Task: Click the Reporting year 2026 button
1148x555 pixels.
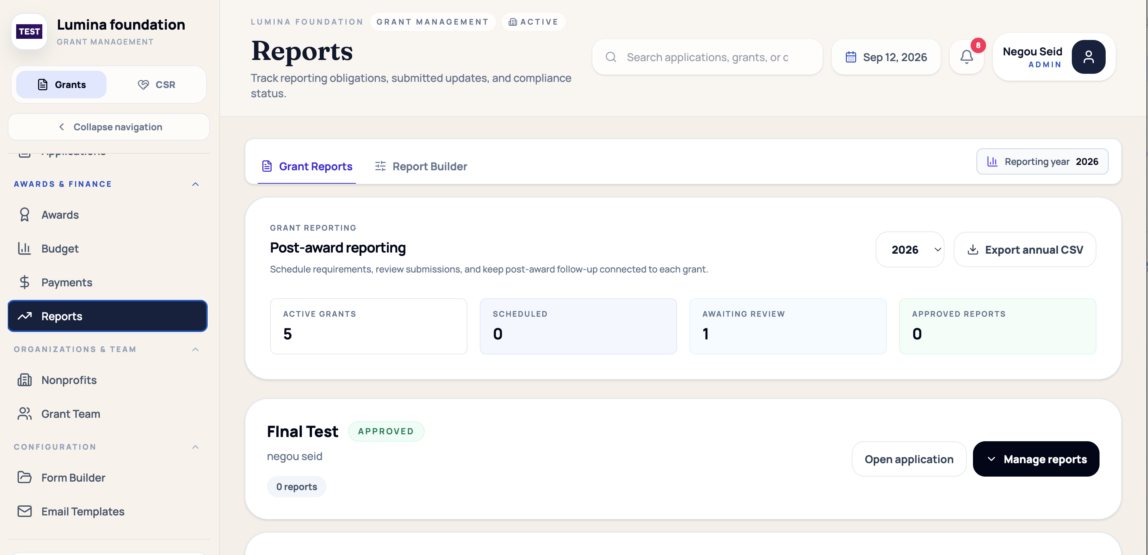Action: (x=1042, y=161)
